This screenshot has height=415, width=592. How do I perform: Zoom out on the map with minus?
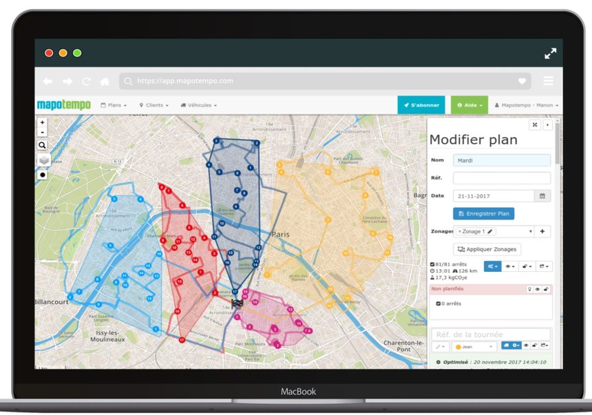coord(42,132)
